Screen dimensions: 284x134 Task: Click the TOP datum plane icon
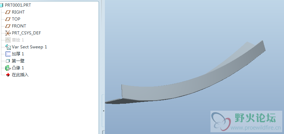(x=8, y=19)
